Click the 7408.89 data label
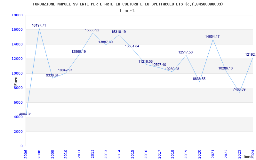 pos(239,90)
